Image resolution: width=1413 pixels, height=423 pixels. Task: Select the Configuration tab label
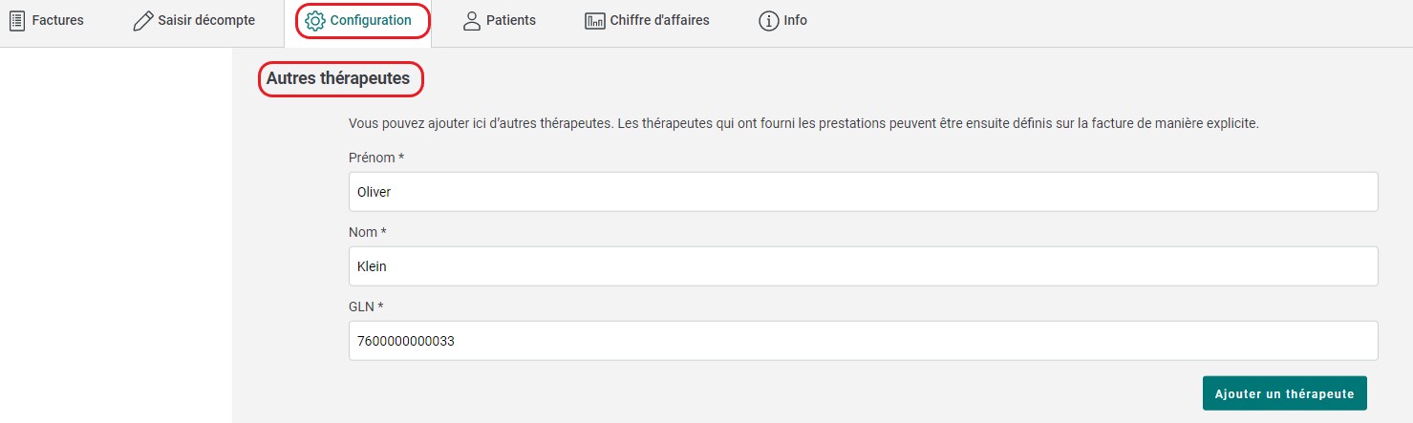(x=371, y=20)
